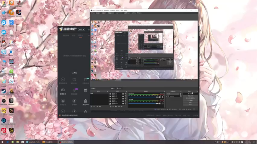This screenshot has width=257, height=144.
Task: Remove the selected scene with the minus icon
Action: (x=94, y=107)
